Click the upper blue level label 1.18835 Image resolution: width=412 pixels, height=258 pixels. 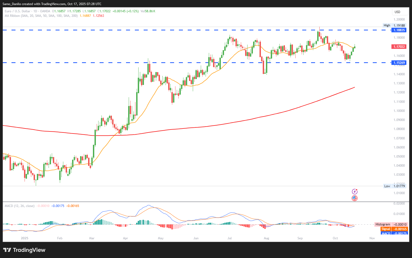[x=399, y=30]
